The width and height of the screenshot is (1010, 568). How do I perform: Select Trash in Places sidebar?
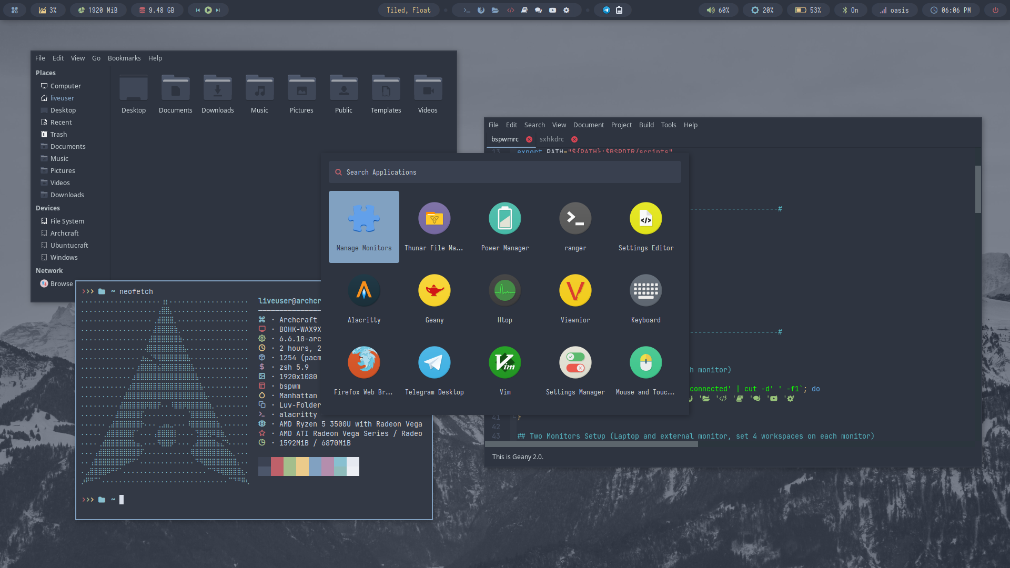pyautogui.click(x=58, y=135)
